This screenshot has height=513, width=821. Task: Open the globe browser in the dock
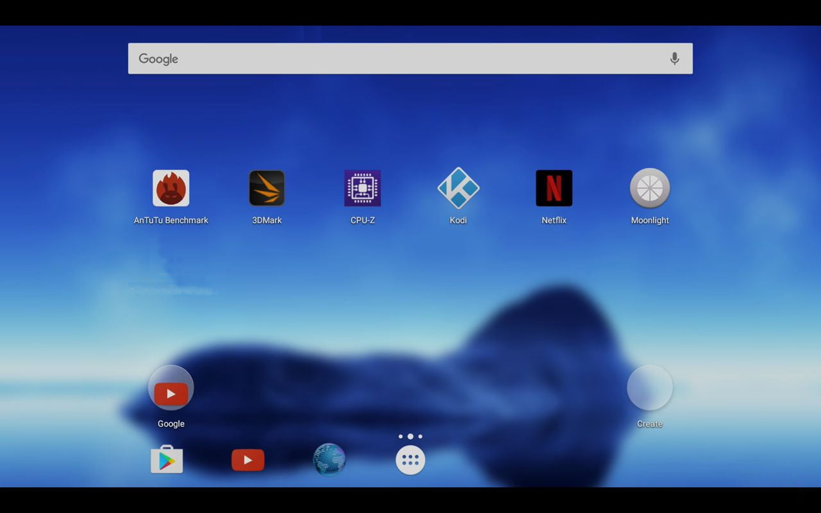[x=329, y=460]
